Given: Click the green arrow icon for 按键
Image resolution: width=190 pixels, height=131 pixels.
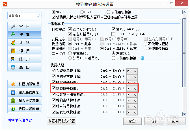Looking at the screenshot, I should pyautogui.click(x=13, y=34).
